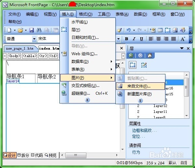This screenshot has height=168, width=195.
Task: Open the 表格(A) menu
Action: [122, 14]
